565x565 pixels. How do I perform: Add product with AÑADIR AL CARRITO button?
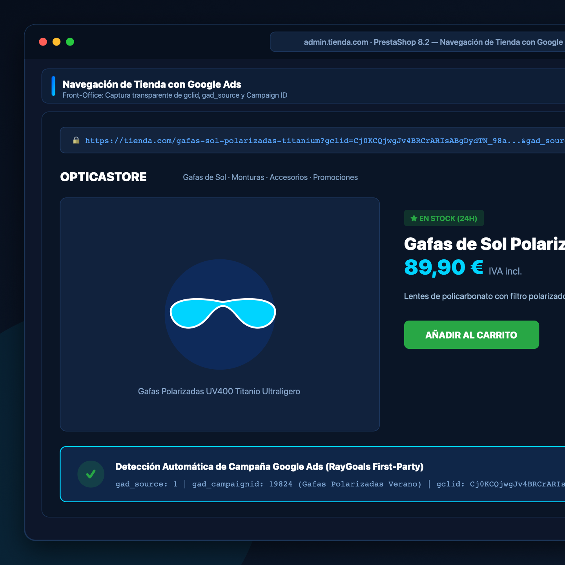[x=472, y=335]
